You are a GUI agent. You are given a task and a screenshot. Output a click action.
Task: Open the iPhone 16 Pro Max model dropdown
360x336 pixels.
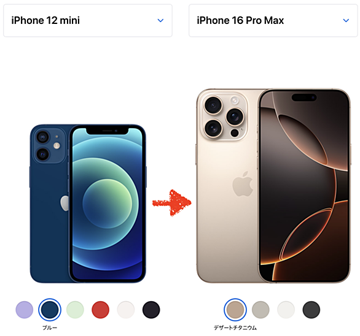tap(273, 20)
